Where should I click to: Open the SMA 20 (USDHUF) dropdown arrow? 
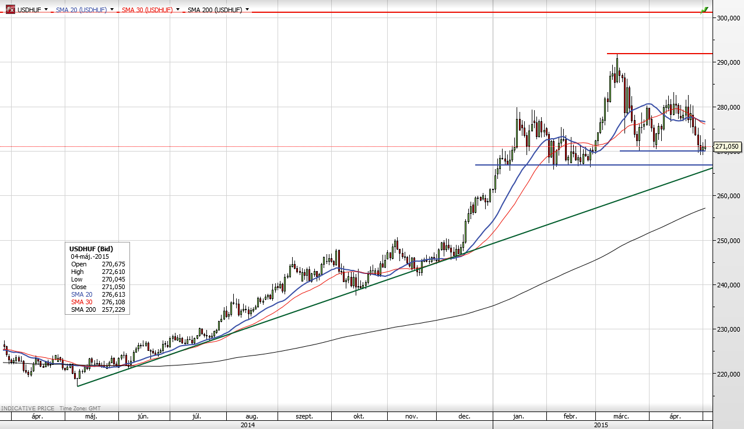pos(112,10)
